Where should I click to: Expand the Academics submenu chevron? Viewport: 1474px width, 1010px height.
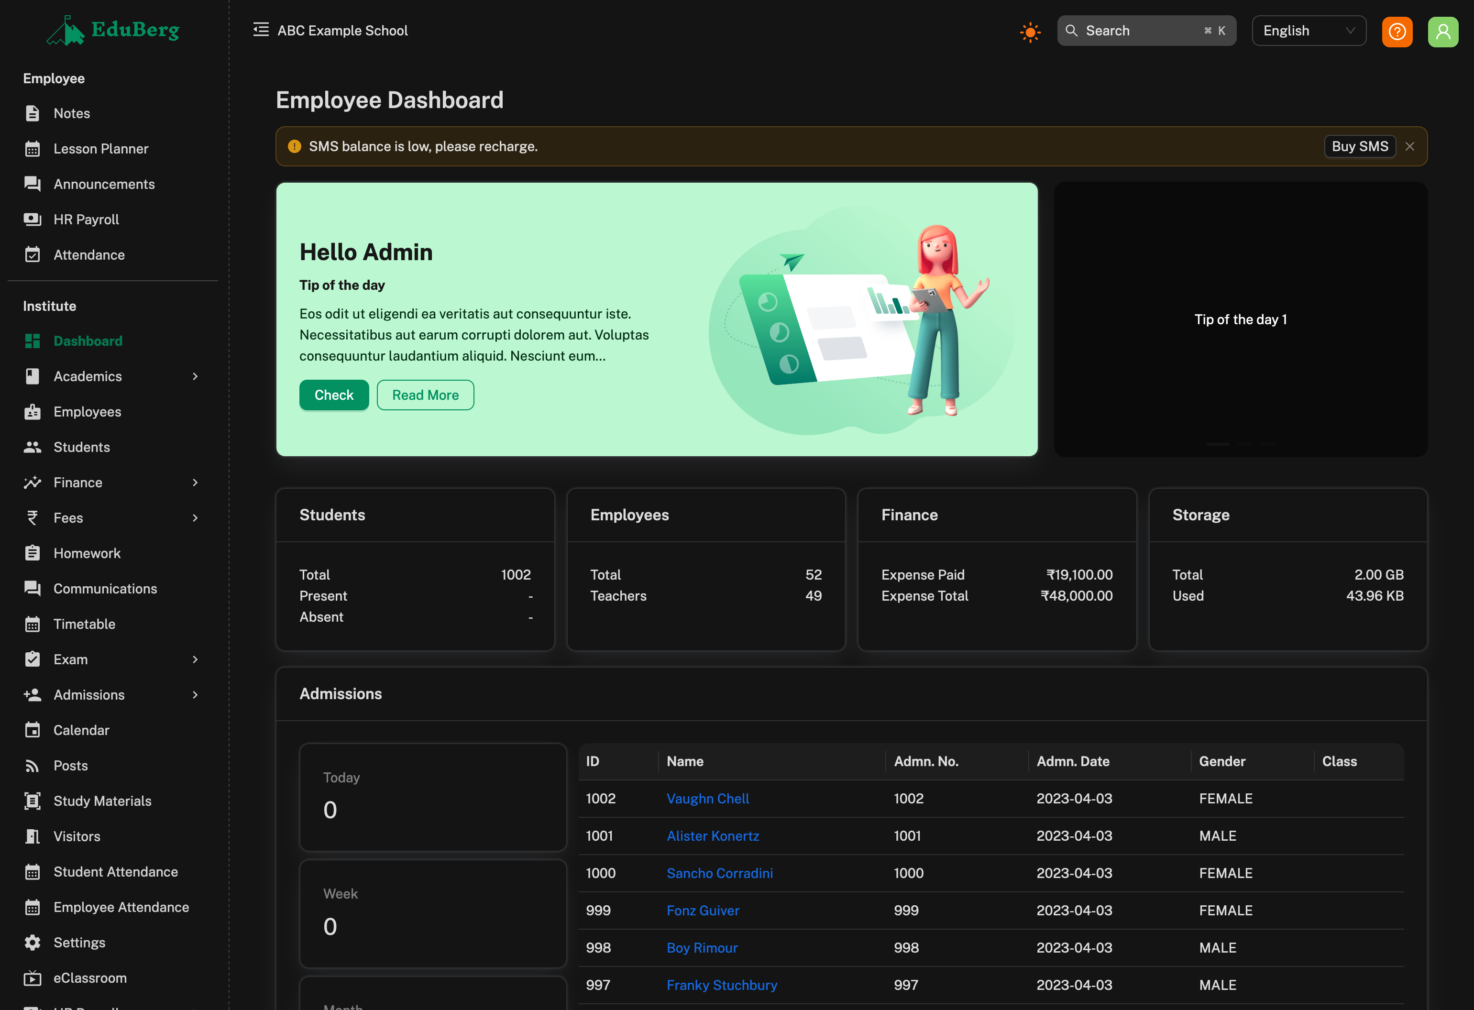click(195, 377)
